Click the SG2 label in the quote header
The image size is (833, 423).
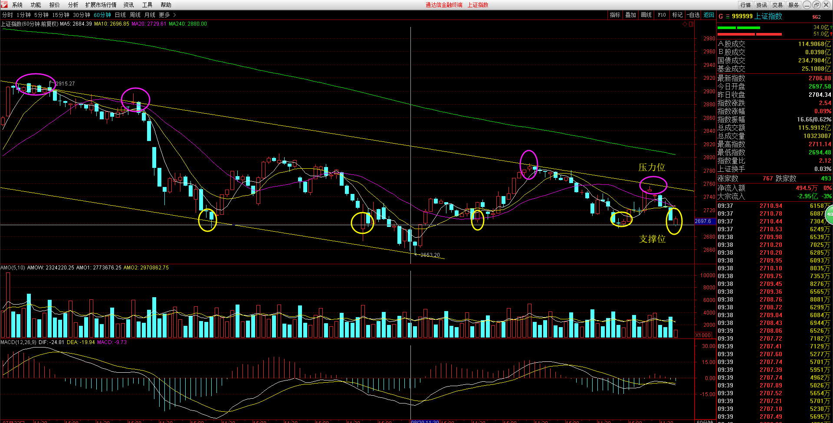(817, 17)
